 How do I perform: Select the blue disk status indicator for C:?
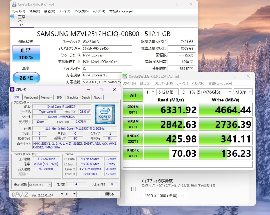click(13, 16)
